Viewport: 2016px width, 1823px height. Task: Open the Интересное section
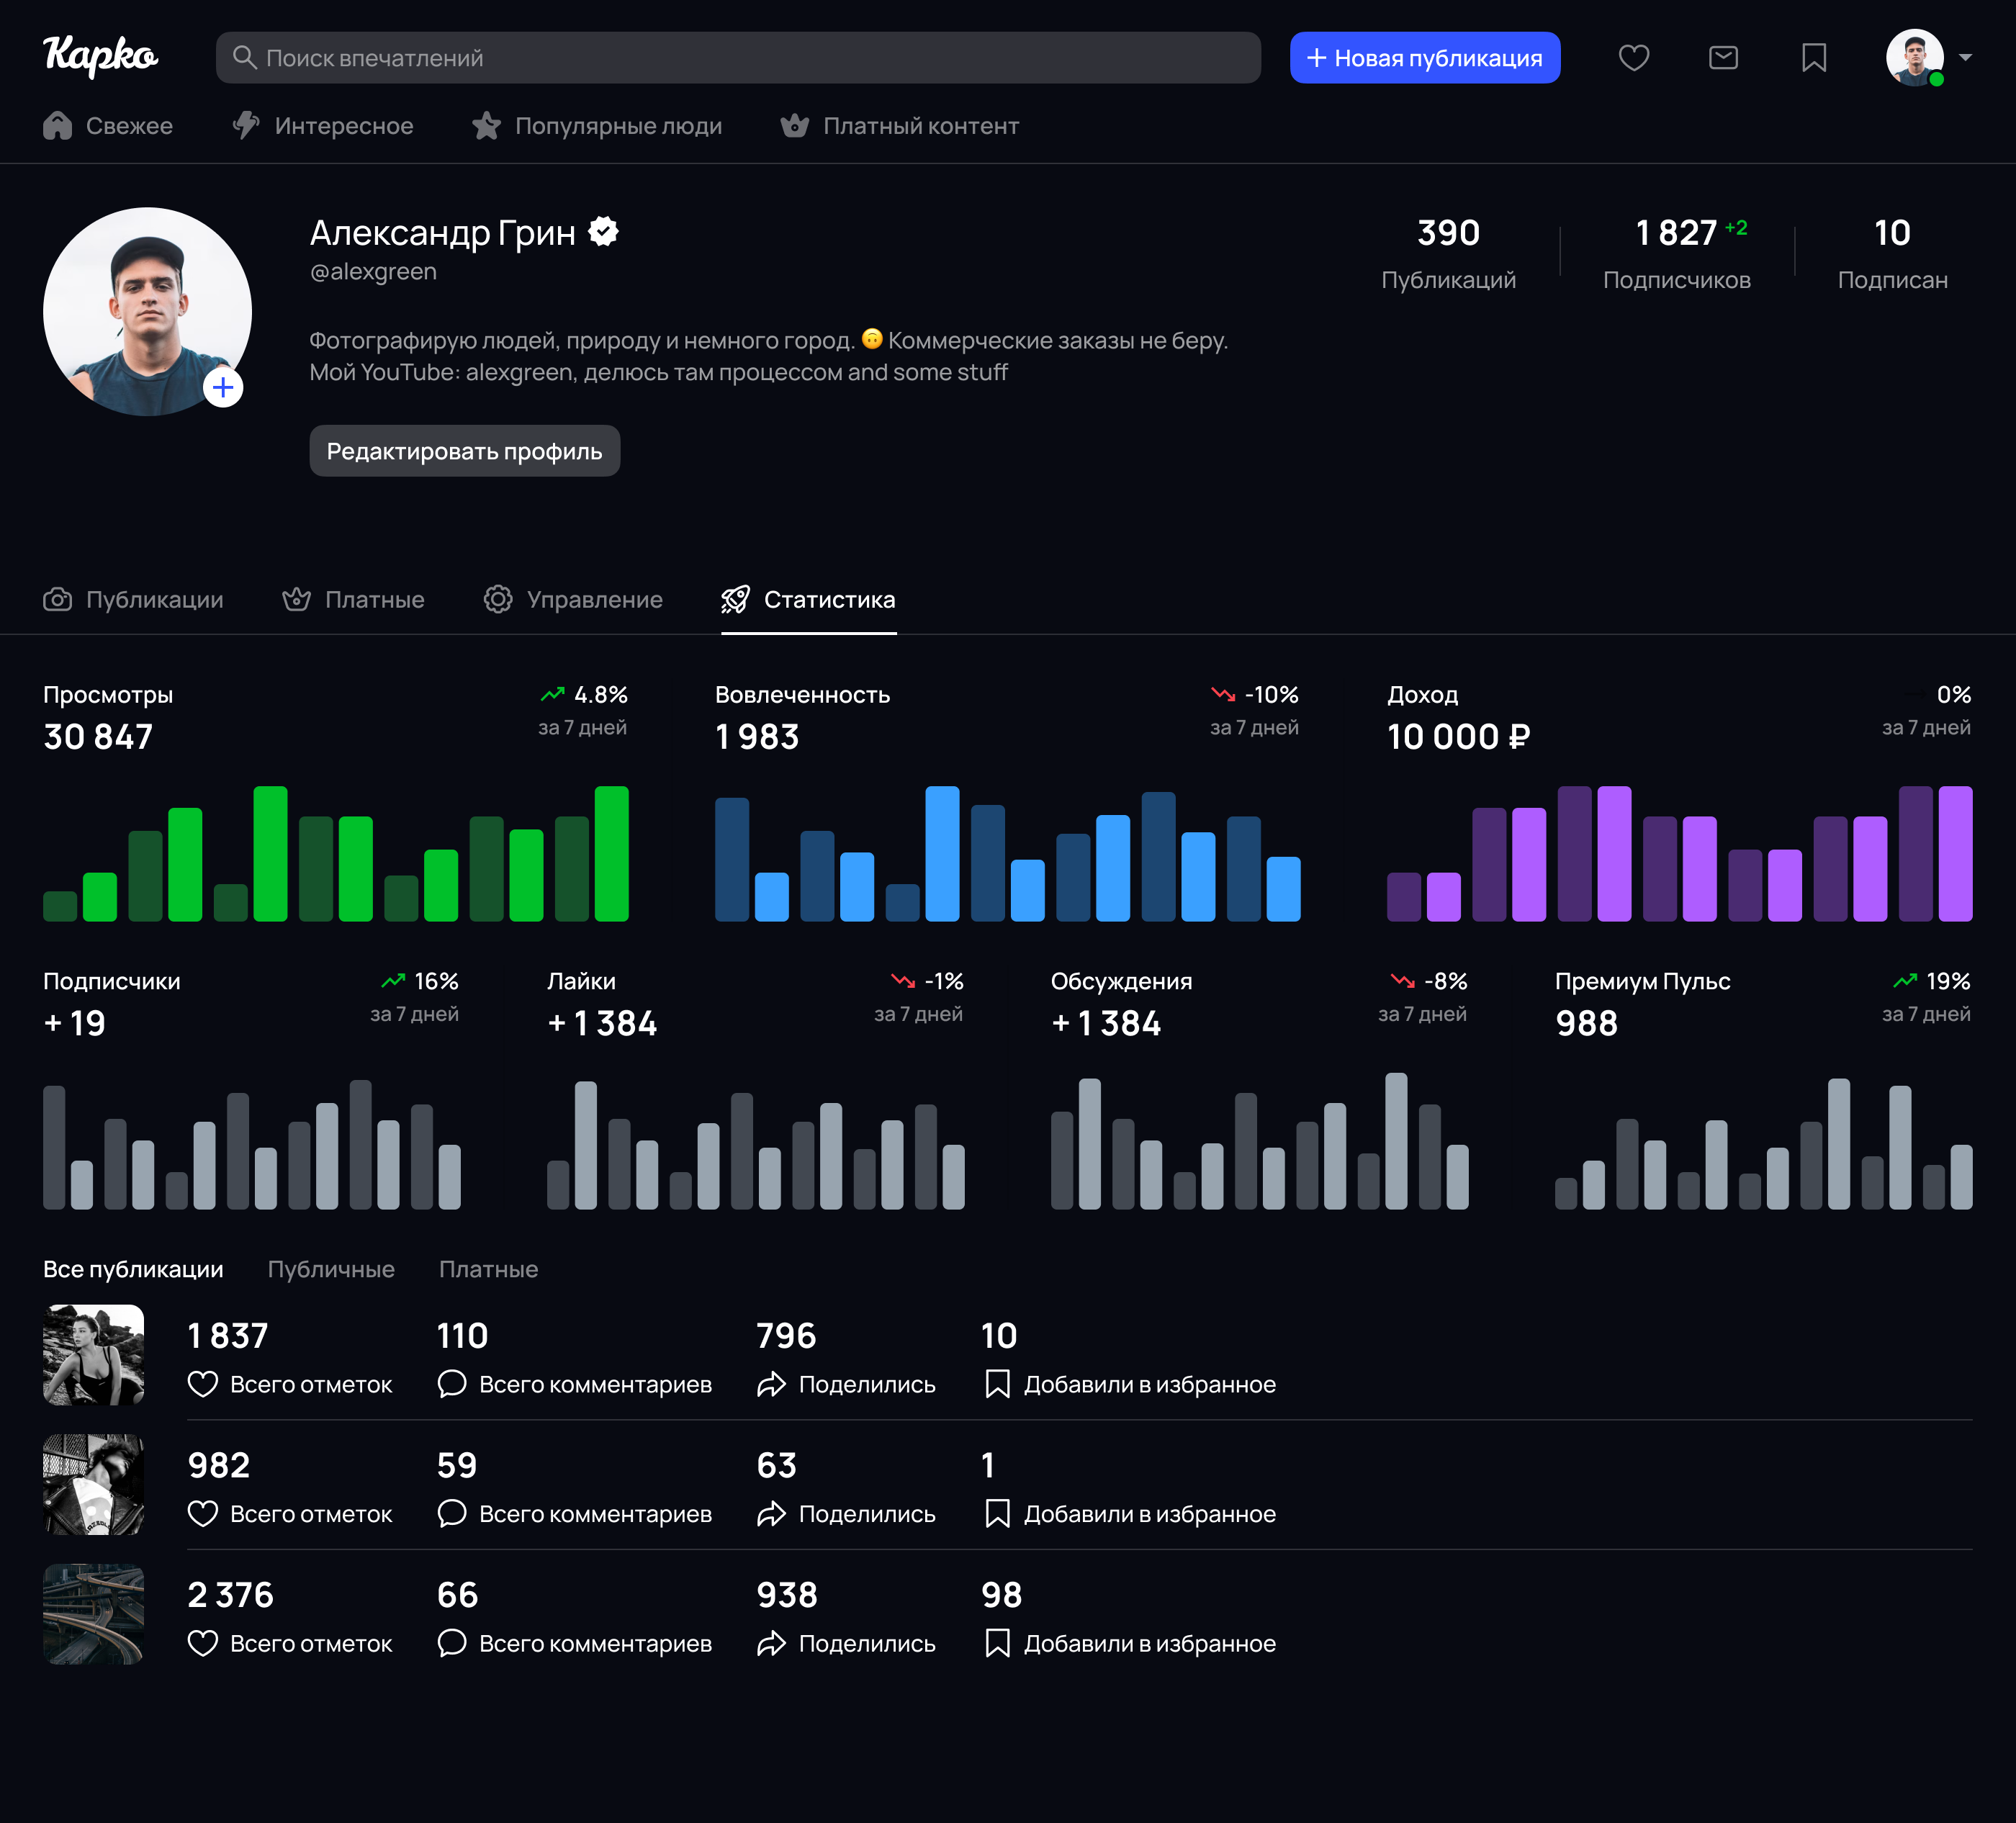tap(323, 125)
